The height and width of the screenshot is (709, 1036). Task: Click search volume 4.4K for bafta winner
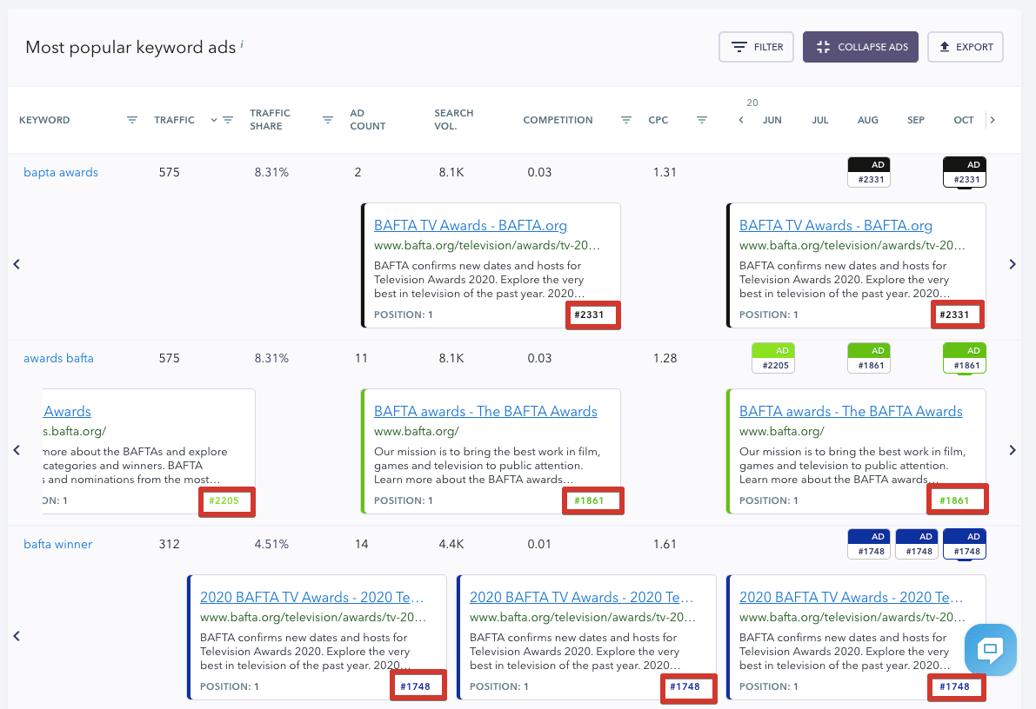tap(451, 545)
